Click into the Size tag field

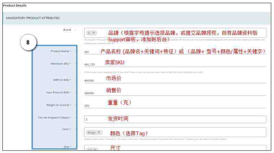pyautogui.click(x=175, y=148)
